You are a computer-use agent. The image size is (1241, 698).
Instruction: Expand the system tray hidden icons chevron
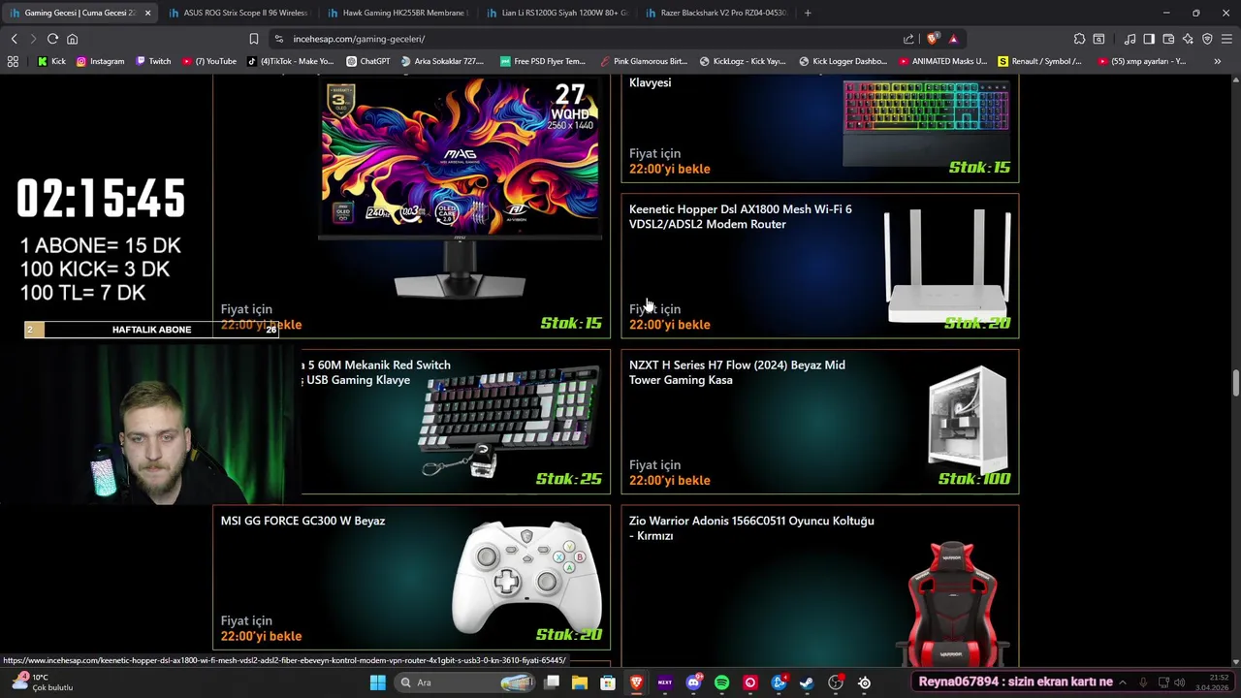1122,682
